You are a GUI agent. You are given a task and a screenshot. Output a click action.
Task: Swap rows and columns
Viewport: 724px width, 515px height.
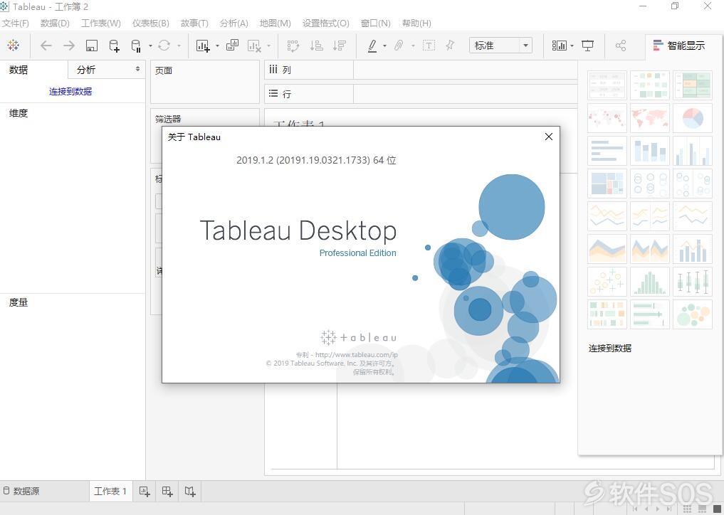point(293,46)
